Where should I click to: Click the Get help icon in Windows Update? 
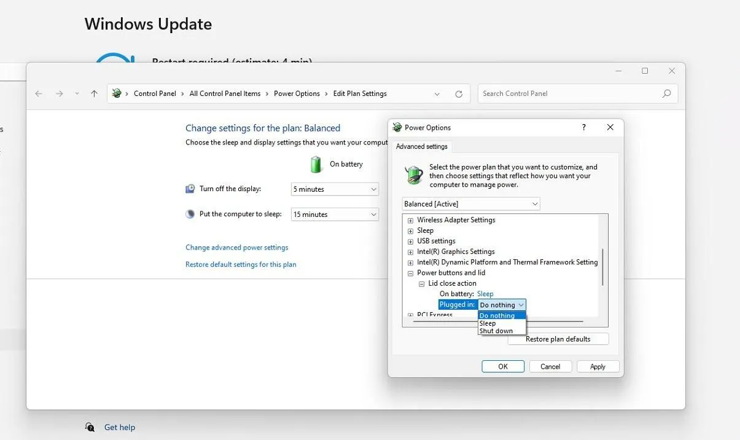coord(90,427)
